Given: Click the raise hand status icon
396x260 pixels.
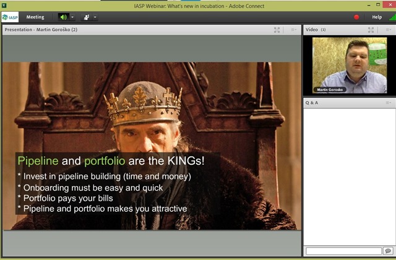Looking at the screenshot, I should (x=87, y=17).
